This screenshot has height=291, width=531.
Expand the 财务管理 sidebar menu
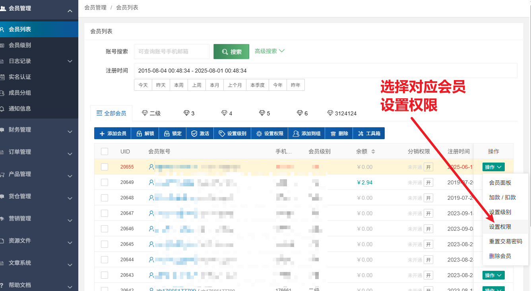(39, 130)
